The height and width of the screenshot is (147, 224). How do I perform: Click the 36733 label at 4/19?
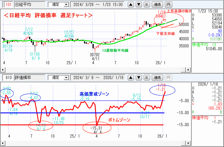pos(7,46)
